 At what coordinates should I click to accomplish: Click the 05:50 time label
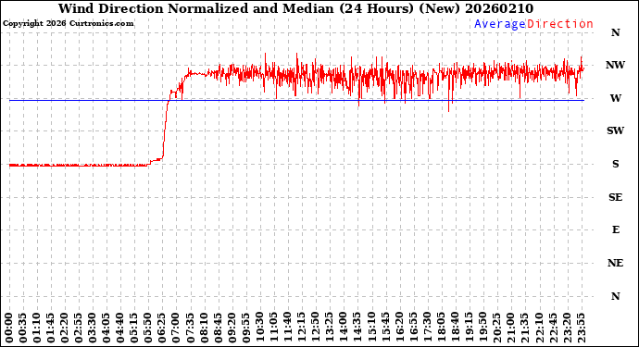(149, 328)
